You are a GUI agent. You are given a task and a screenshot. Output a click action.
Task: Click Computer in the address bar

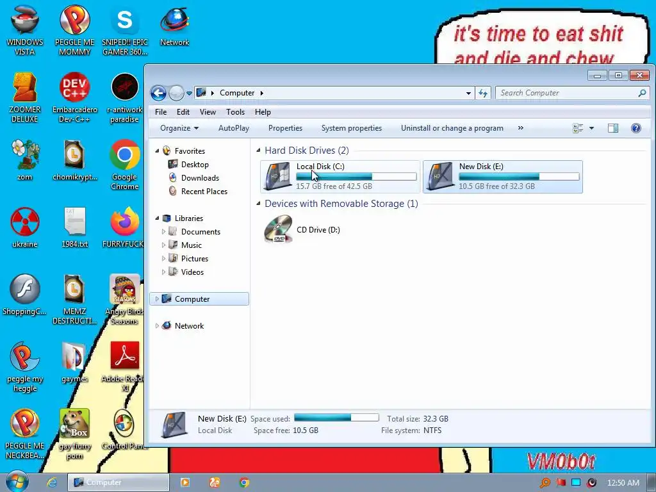237,93
